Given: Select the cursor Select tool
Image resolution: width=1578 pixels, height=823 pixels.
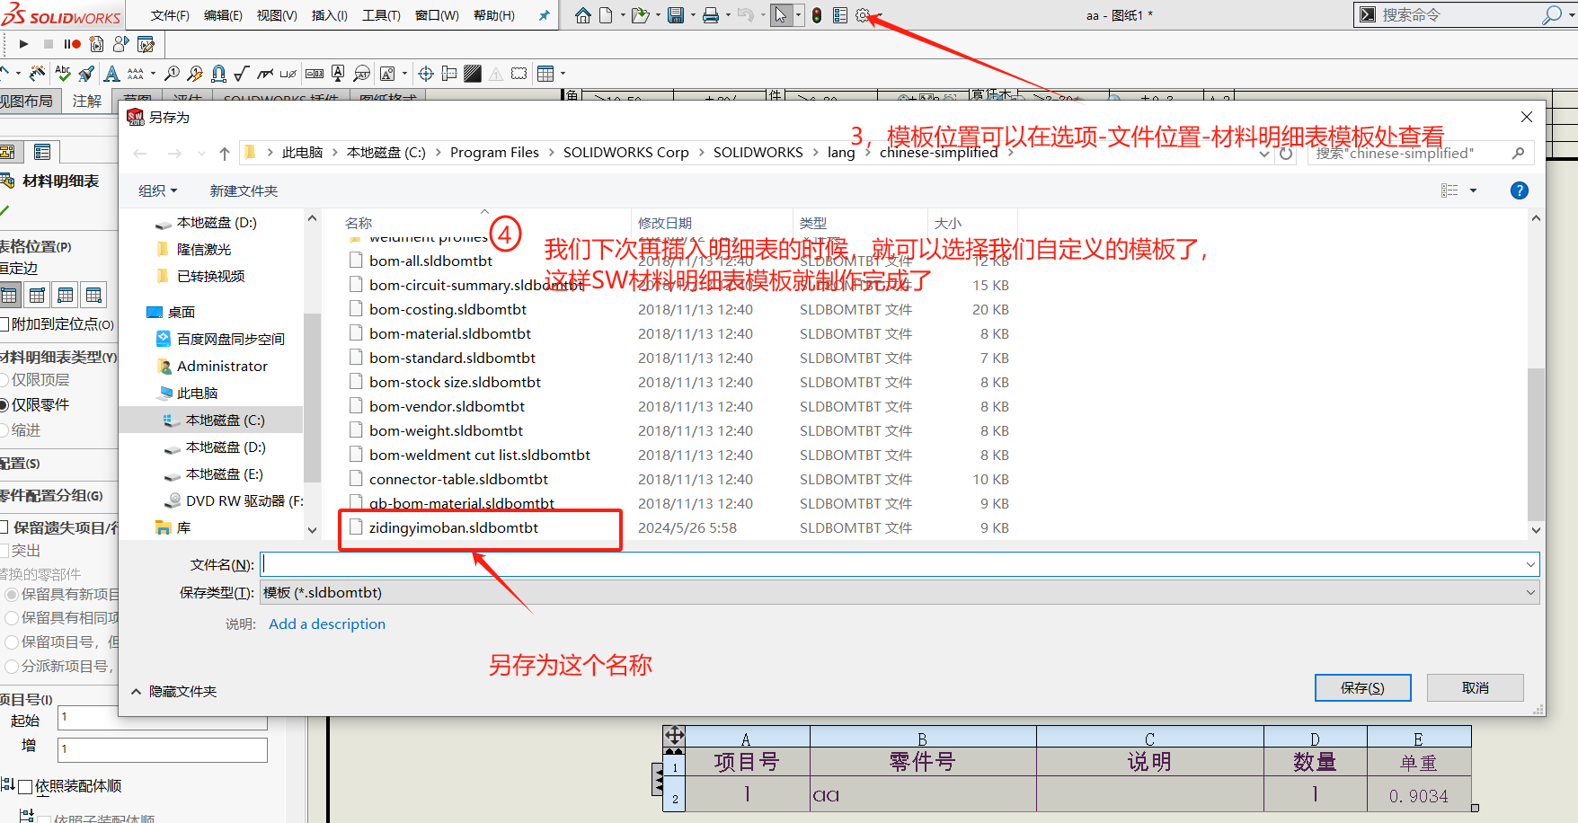Looking at the screenshot, I should [x=781, y=15].
